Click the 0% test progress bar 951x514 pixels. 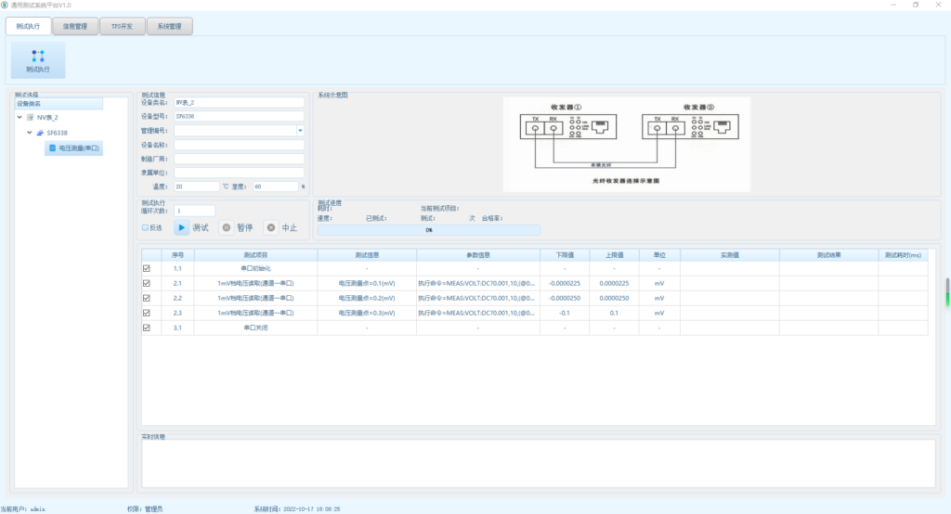point(428,229)
